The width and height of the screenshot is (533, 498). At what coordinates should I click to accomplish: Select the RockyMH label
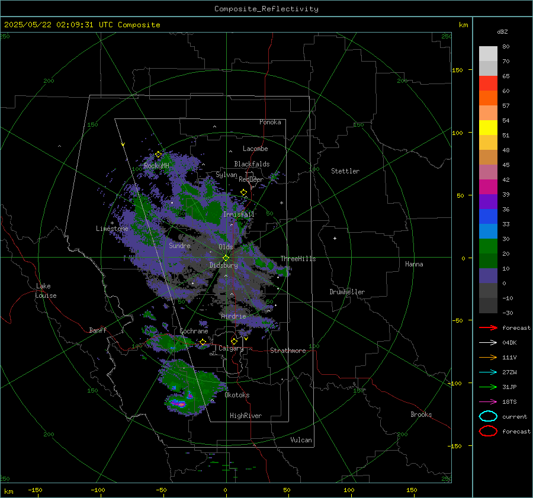coord(156,166)
